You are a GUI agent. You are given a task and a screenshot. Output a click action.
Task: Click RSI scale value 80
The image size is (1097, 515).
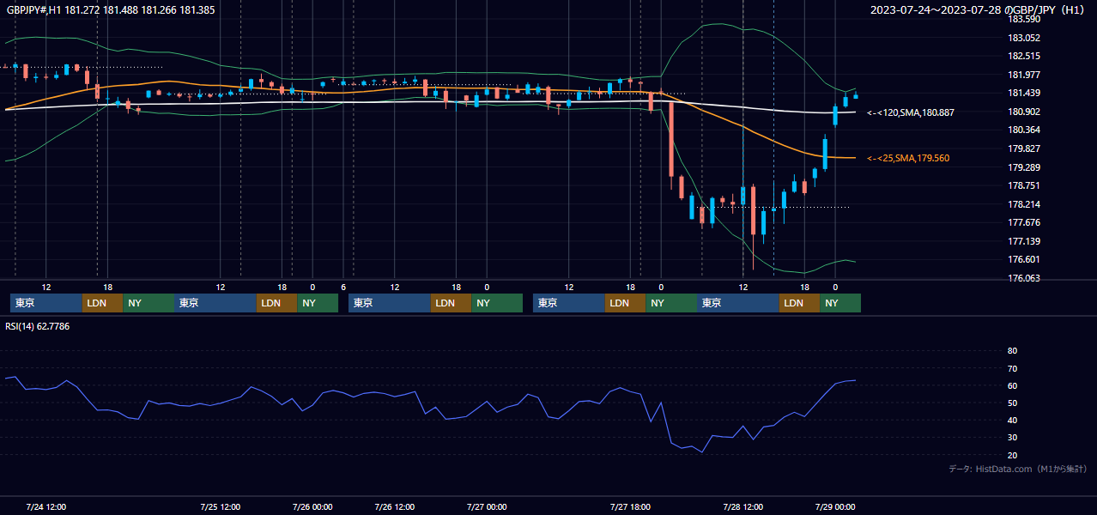click(x=1012, y=351)
